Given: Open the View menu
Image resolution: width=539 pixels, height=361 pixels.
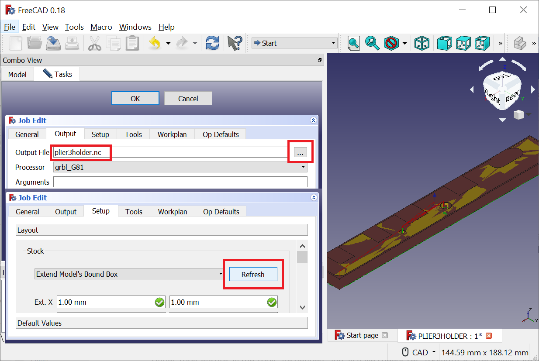Looking at the screenshot, I should click(50, 27).
